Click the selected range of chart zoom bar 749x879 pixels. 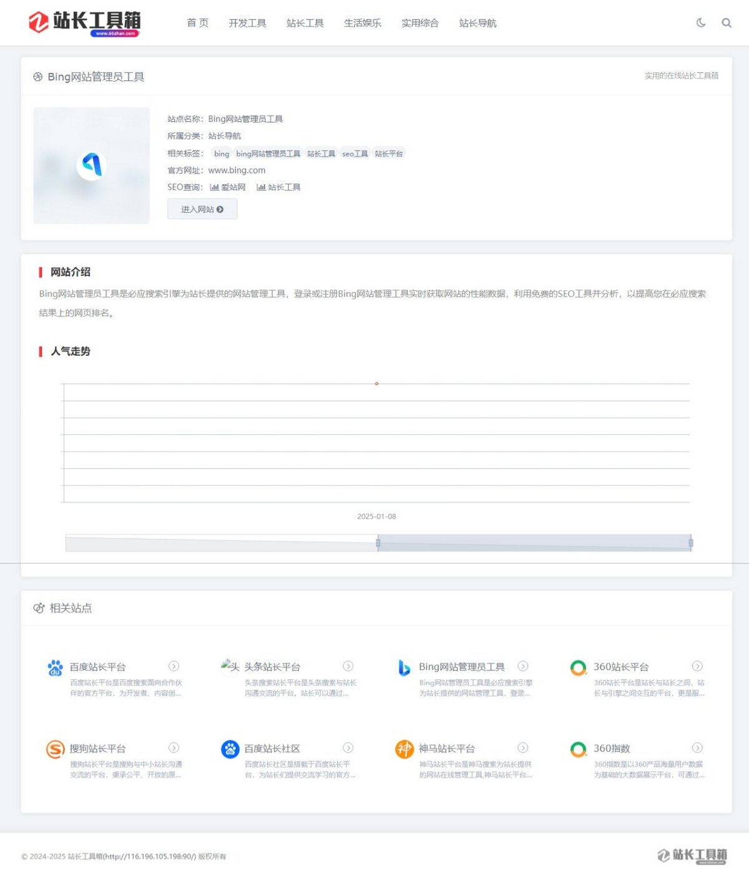tap(534, 543)
